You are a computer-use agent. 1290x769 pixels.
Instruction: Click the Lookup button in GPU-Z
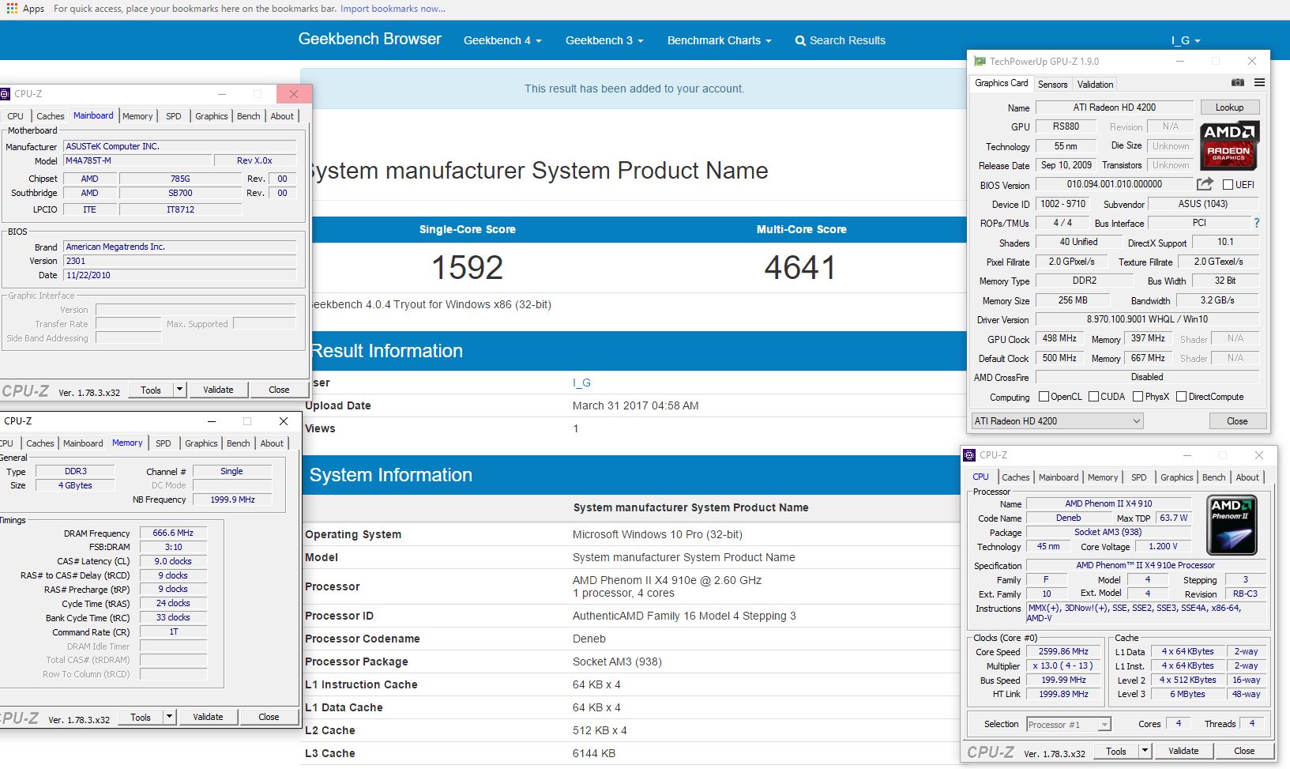[x=1229, y=107]
